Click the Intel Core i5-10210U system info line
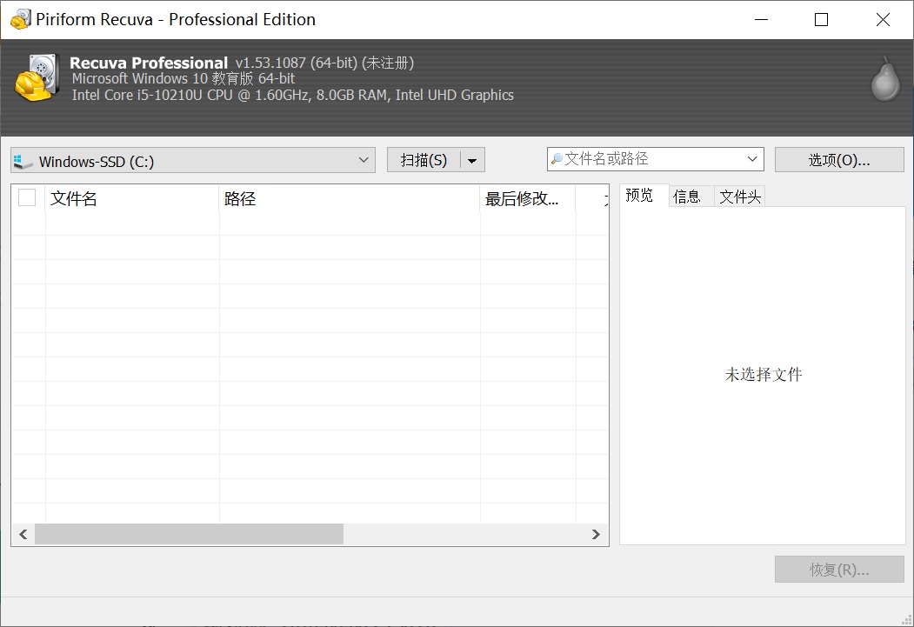 (x=292, y=95)
